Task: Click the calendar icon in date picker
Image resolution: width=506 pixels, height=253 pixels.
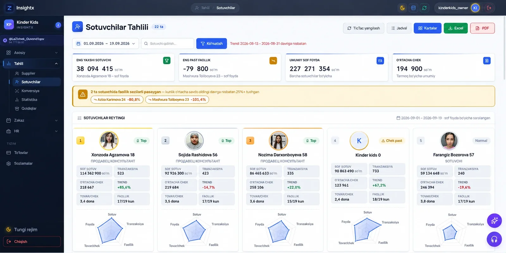Action: click(78, 44)
